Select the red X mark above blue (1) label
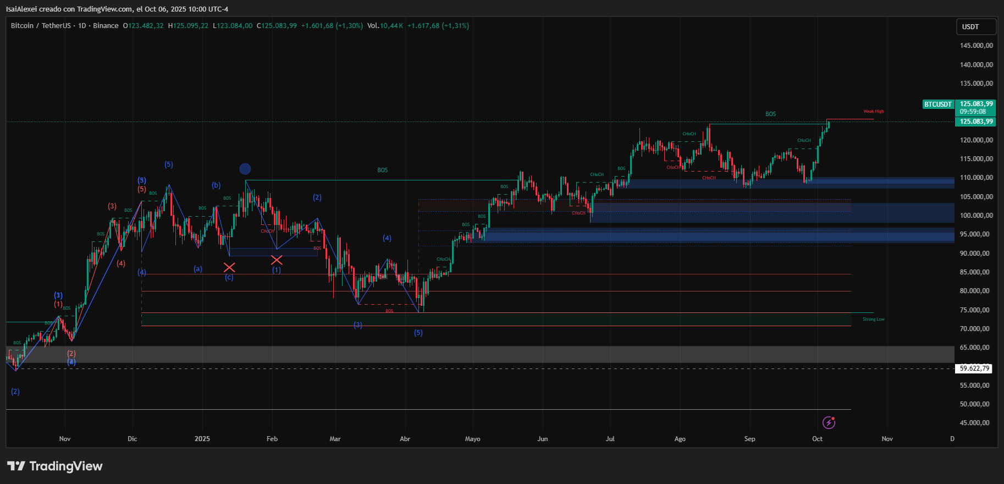The image size is (1004, 484). [x=277, y=260]
